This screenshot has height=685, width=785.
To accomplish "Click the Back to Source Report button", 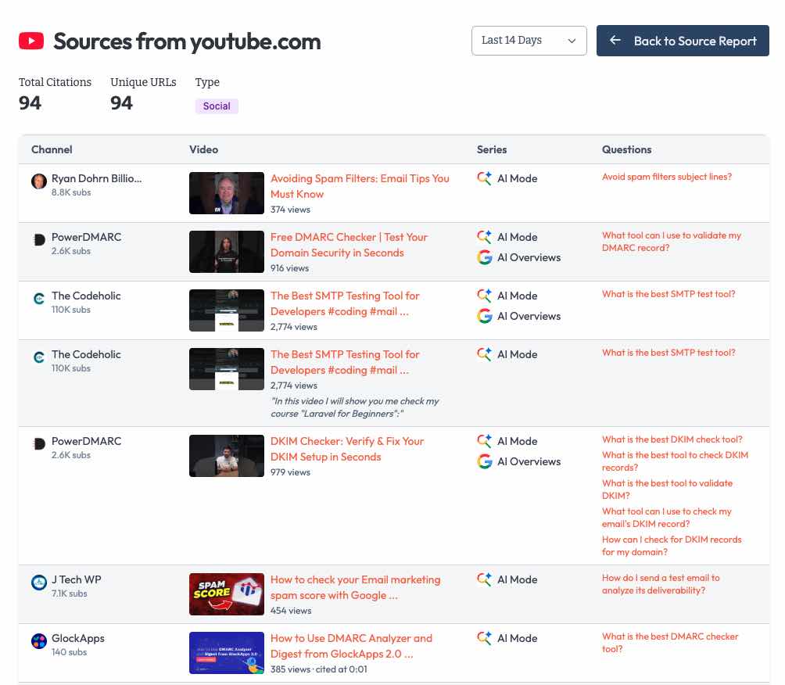I will tap(683, 41).
